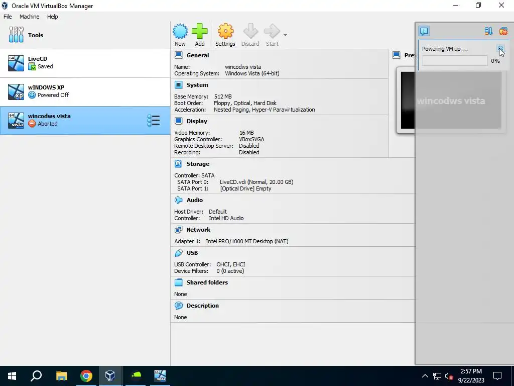The image size is (514, 386).
Task: Select the LiveCD machine name
Action: pos(38,59)
